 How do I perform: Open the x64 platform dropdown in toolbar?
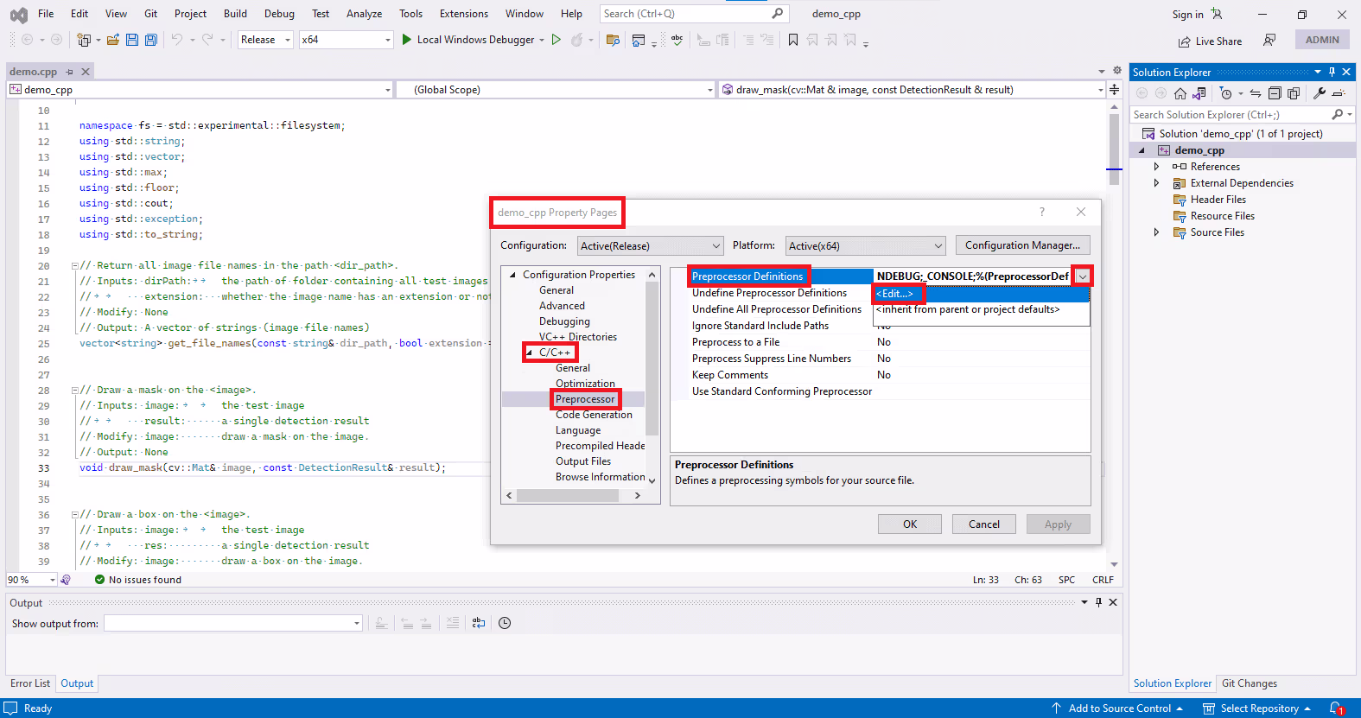pos(387,40)
